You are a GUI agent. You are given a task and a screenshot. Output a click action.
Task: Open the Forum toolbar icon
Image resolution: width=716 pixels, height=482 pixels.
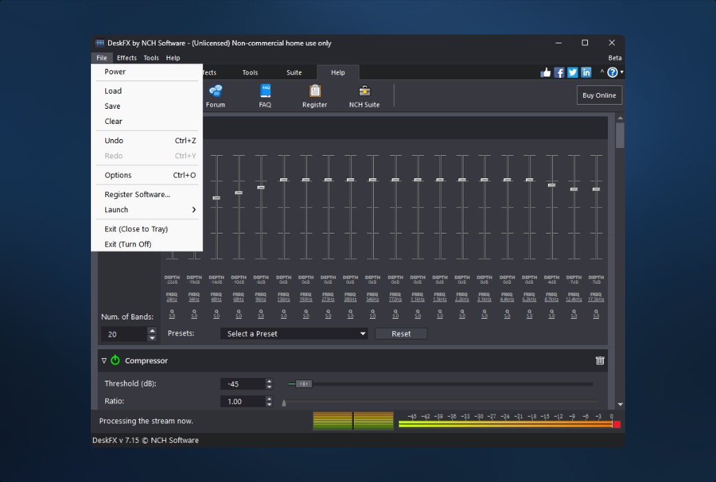[215, 95]
